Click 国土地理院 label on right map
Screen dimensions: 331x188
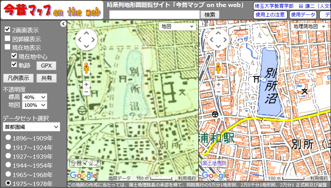tap(215, 163)
